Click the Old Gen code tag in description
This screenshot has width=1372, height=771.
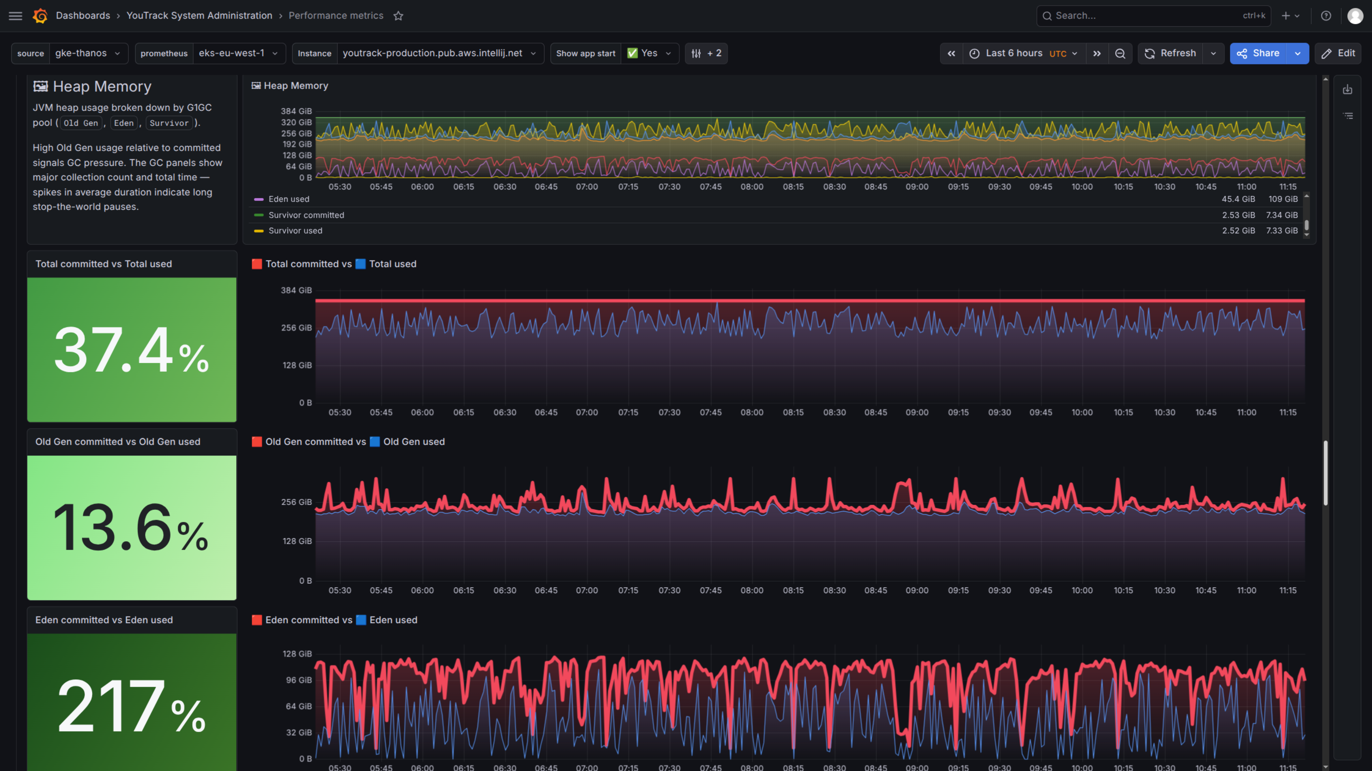tap(81, 123)
